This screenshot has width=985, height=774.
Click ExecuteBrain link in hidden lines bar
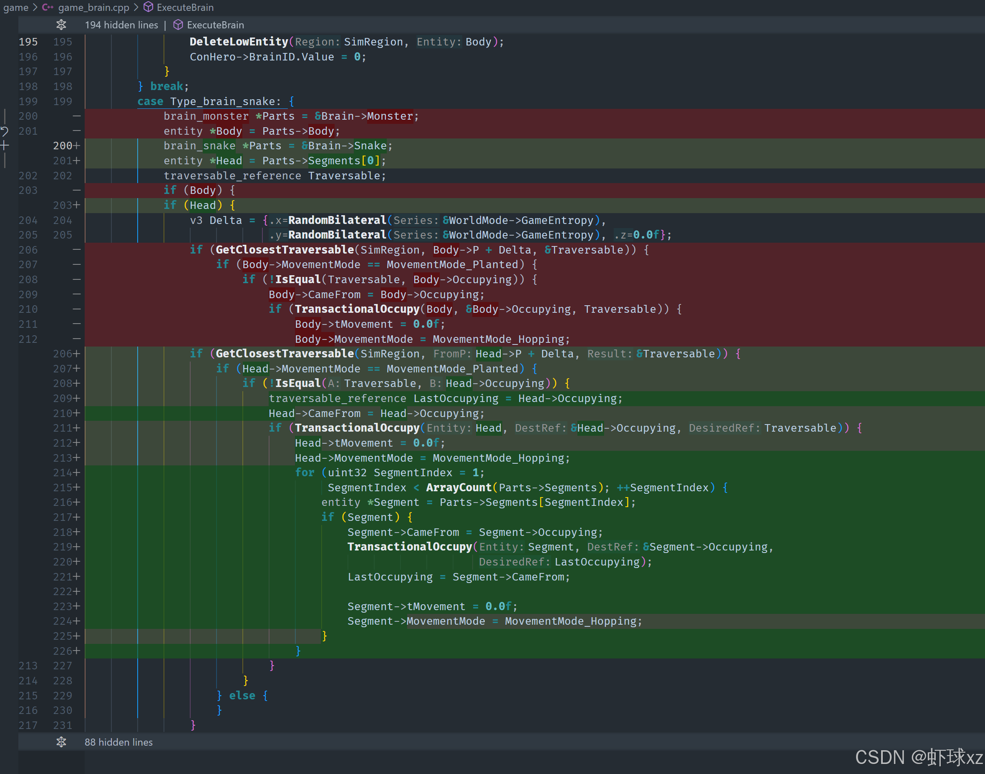pyautogui.click(x=215, y=25)
